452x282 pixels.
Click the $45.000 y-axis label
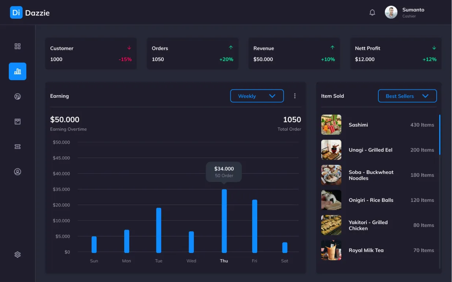[61, 158]
